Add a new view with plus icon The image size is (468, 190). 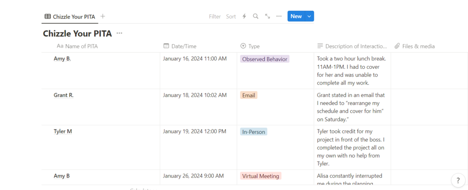(x=103, y=16)
